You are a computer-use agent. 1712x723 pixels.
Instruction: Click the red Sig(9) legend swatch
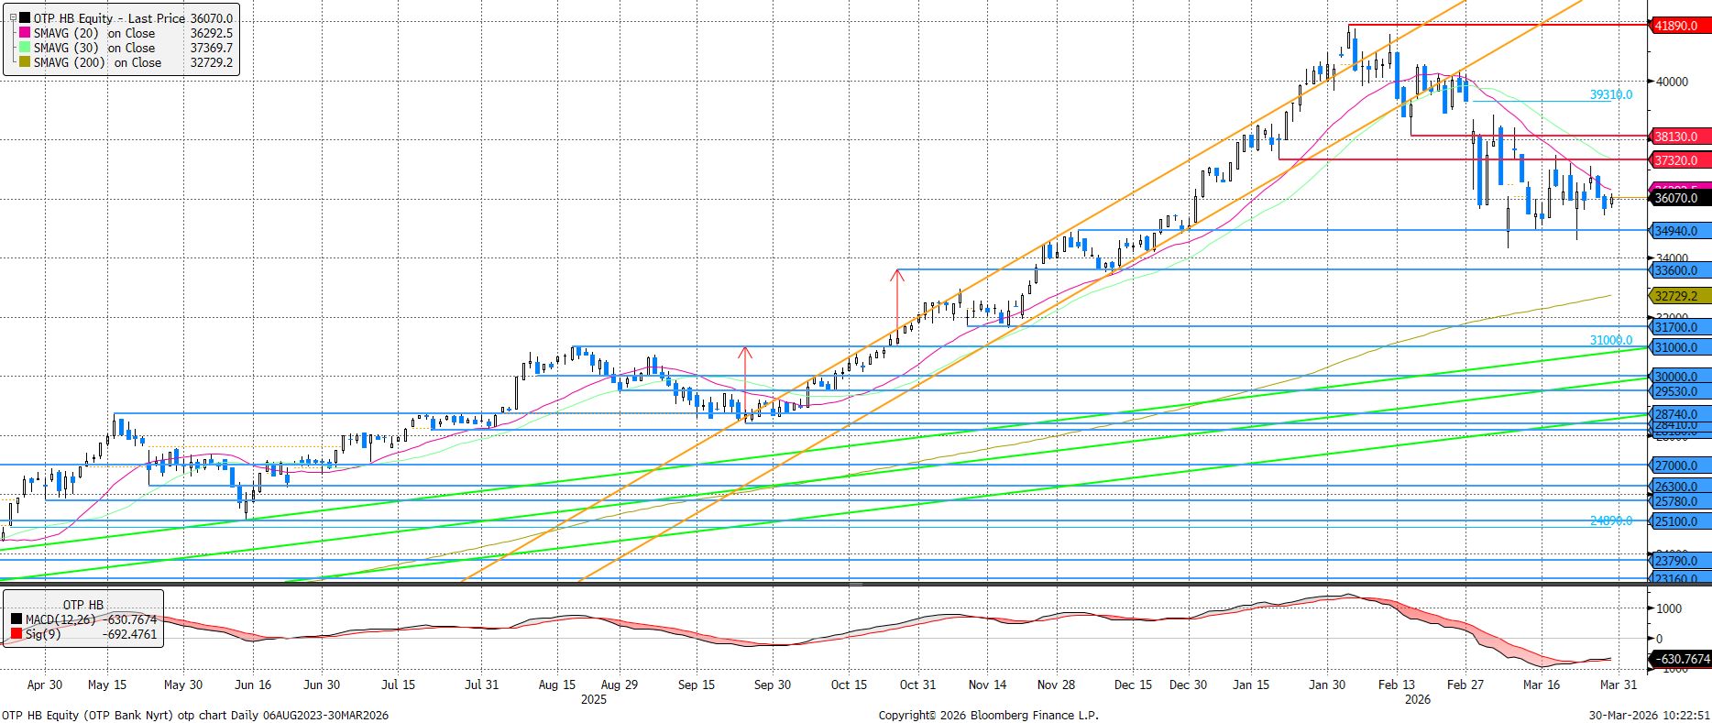pos(16,634)
